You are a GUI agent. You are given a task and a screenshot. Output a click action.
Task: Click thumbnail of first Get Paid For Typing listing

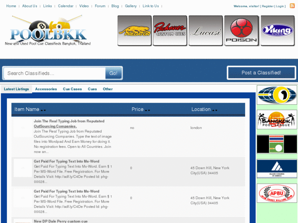(23, 168)
